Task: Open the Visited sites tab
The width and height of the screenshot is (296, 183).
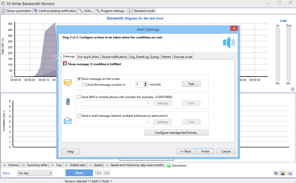Action: click(75, 165)
